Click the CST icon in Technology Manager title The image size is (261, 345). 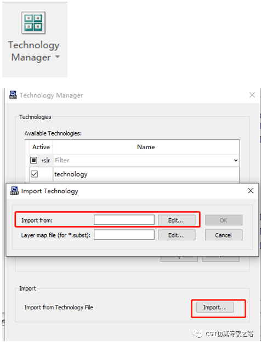tap(13, 95)
